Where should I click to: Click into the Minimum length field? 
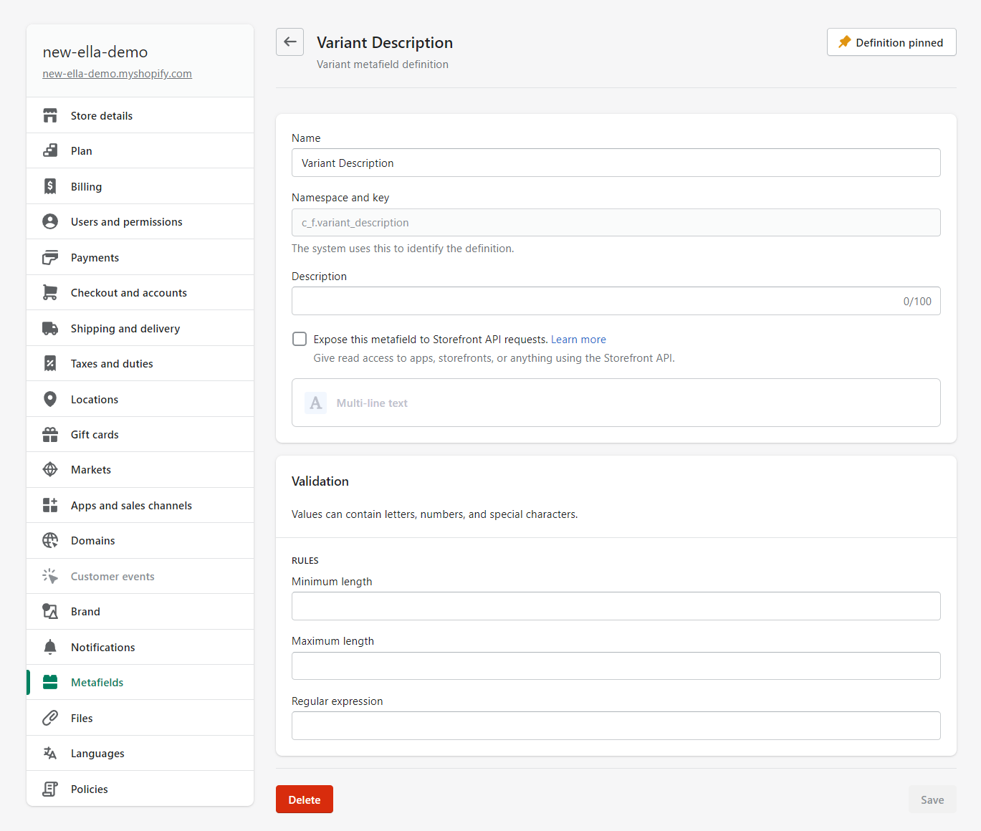[616, 606]
